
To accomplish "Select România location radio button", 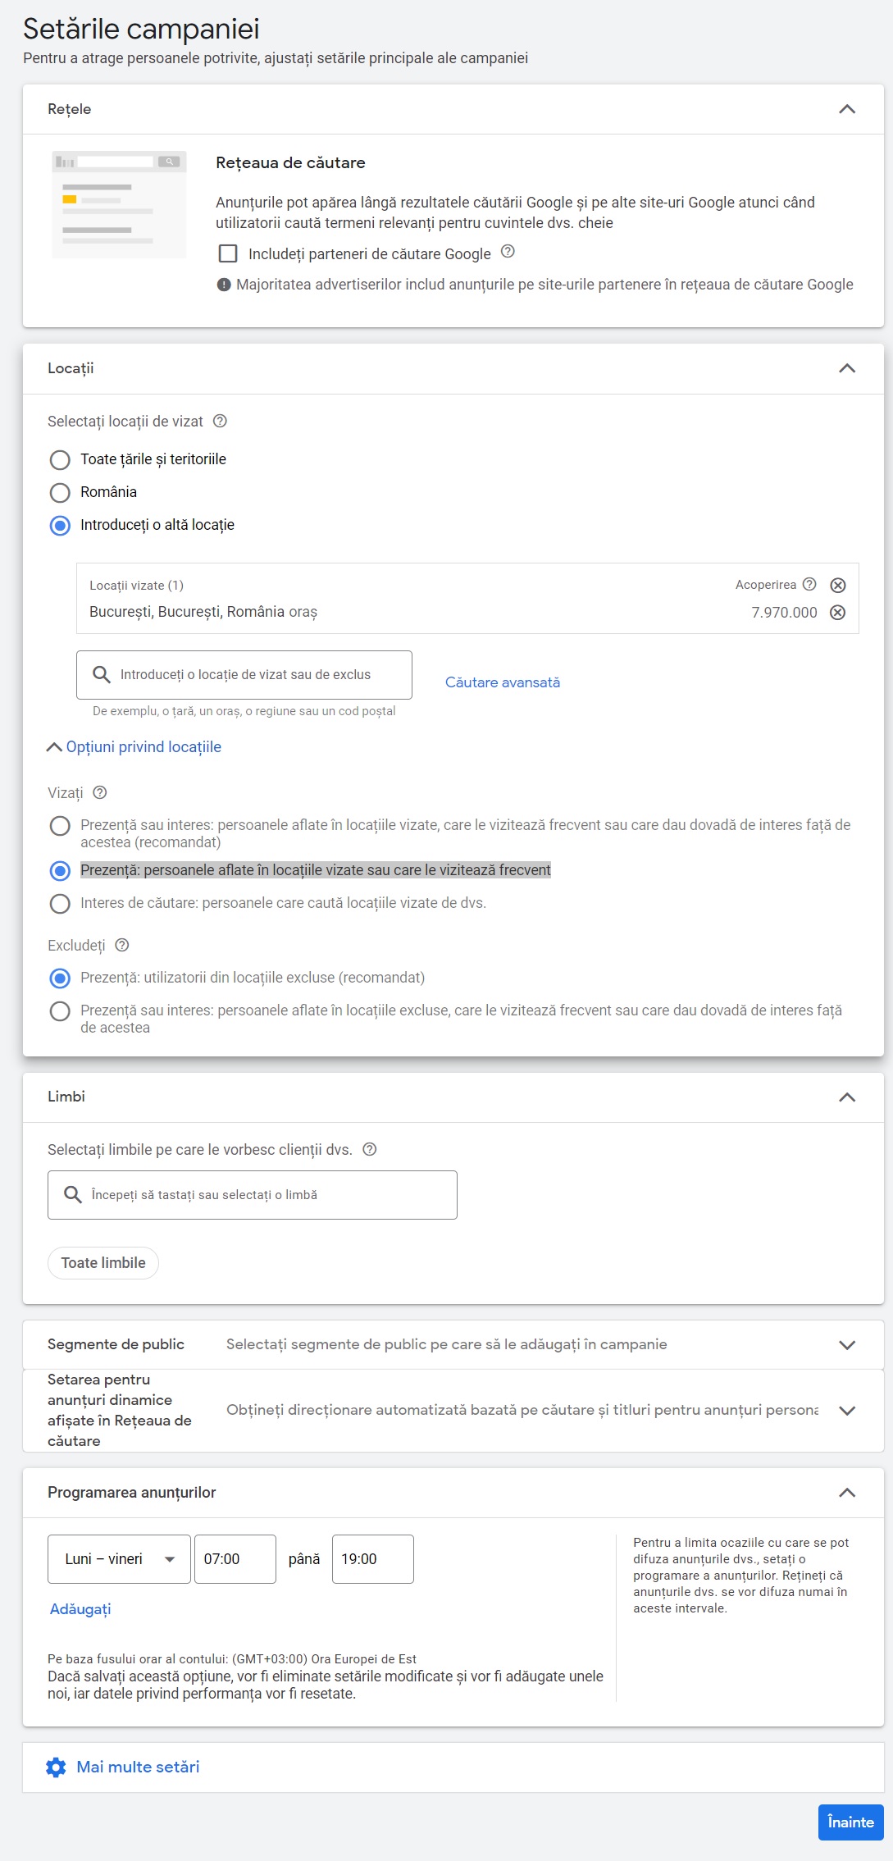I will 60,492.
